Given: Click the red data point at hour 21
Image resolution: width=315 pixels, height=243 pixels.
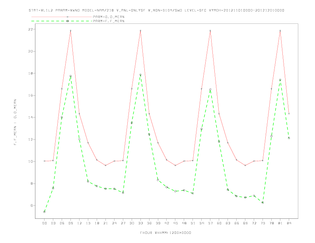Looking at the screenshot, I should point(105,166).
